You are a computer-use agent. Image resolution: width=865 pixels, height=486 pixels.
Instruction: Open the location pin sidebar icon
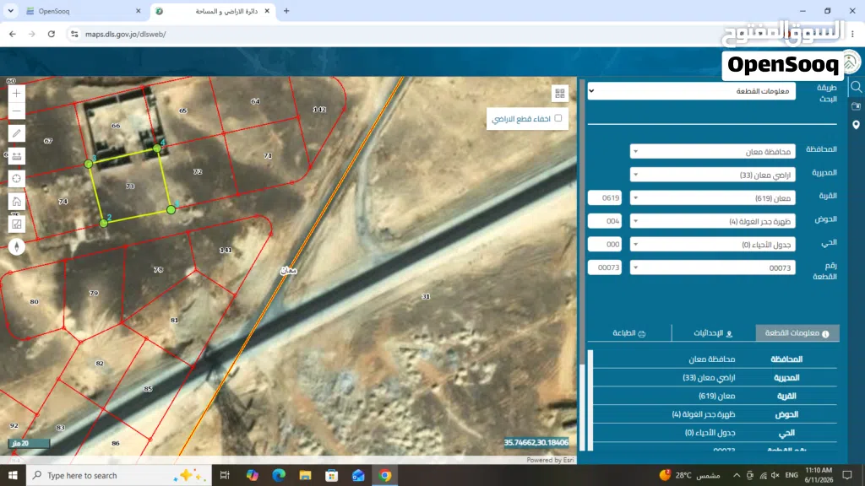856,125
